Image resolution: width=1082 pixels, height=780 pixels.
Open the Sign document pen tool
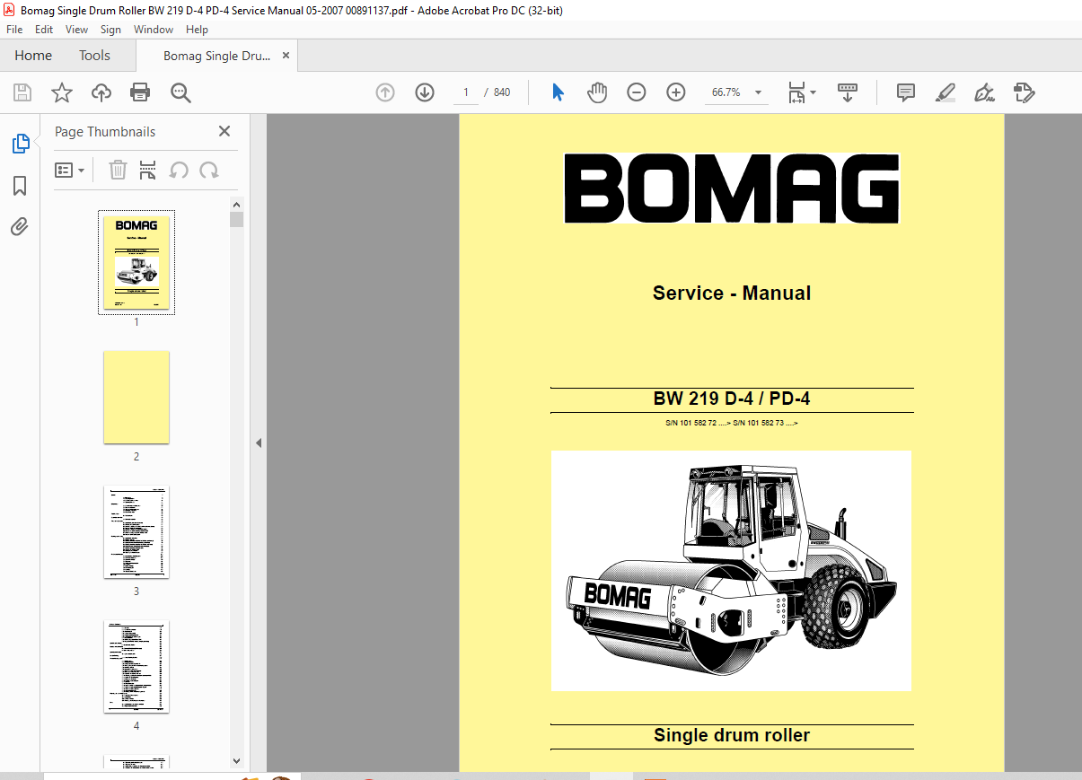[x=984, y=92]
